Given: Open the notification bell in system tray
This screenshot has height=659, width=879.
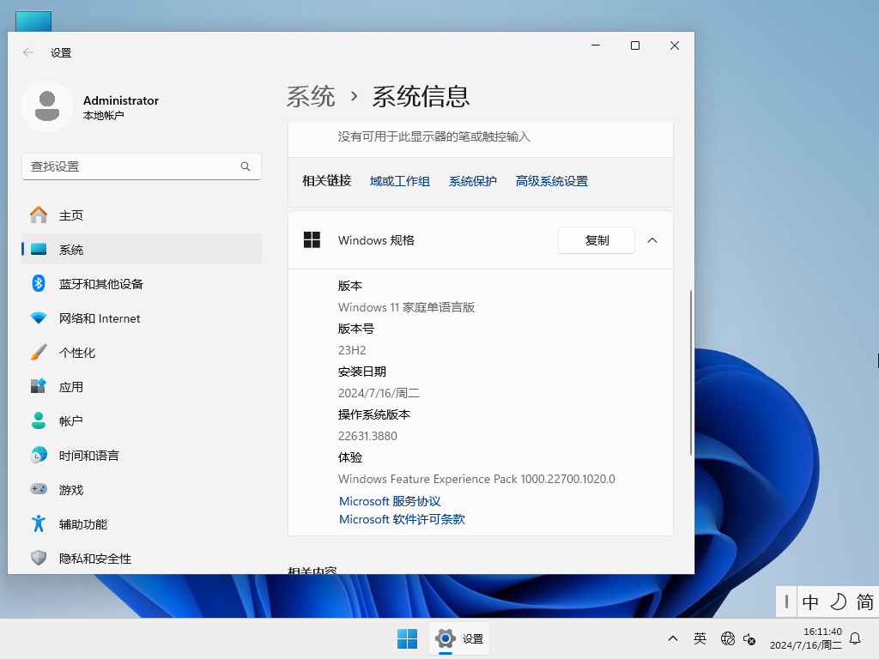Looking at the screenshot, I should pos(857,638).
